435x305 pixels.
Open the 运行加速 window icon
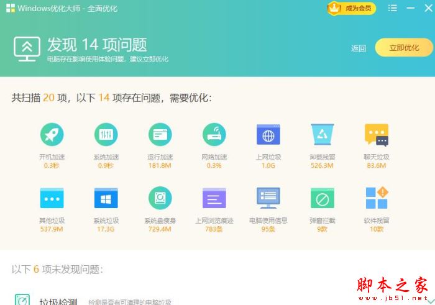tap(160, 134)
